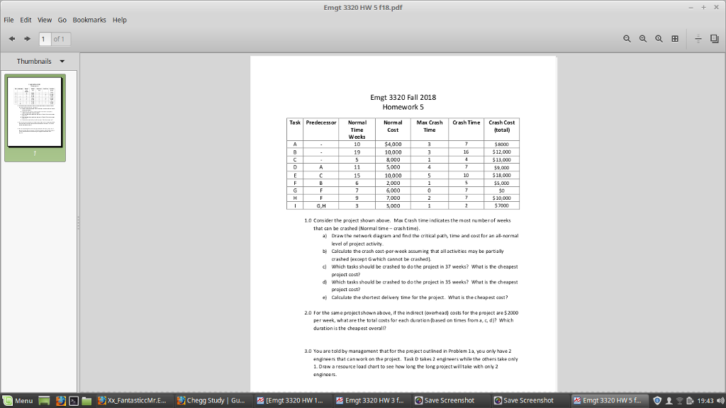
Task: Open the wireless network tray icon
Action: (x=680, y=401)
